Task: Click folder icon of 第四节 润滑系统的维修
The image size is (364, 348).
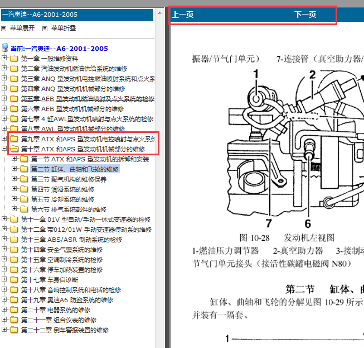Action: [x=24, y=189]
